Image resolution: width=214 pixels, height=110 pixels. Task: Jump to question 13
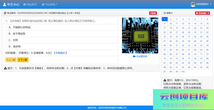(x=189, y=23)
